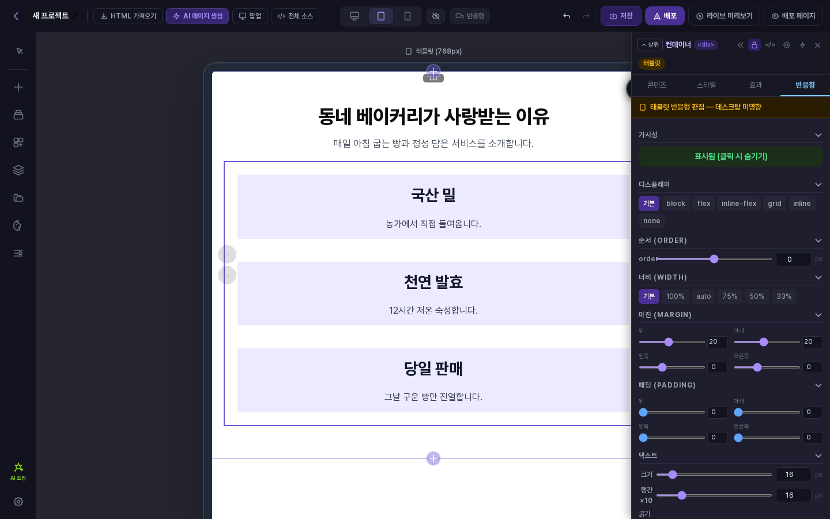Select tablet device preview icon

point(381,16)
